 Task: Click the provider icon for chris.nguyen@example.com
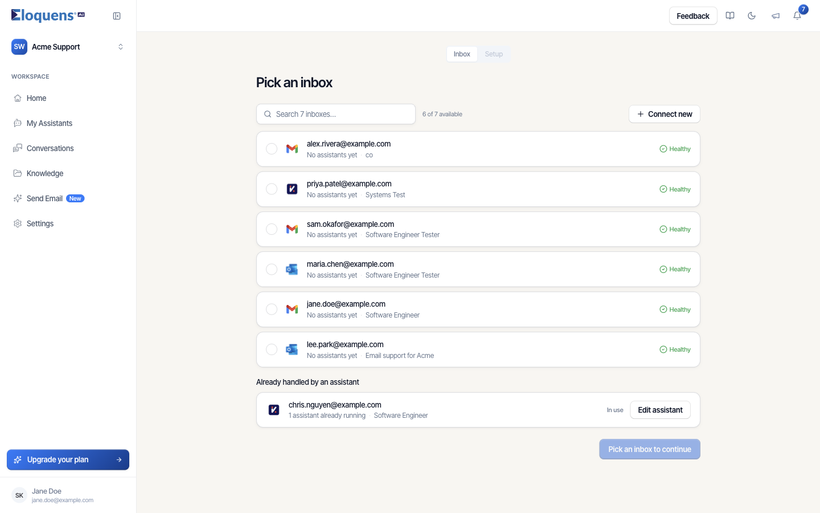274,410
